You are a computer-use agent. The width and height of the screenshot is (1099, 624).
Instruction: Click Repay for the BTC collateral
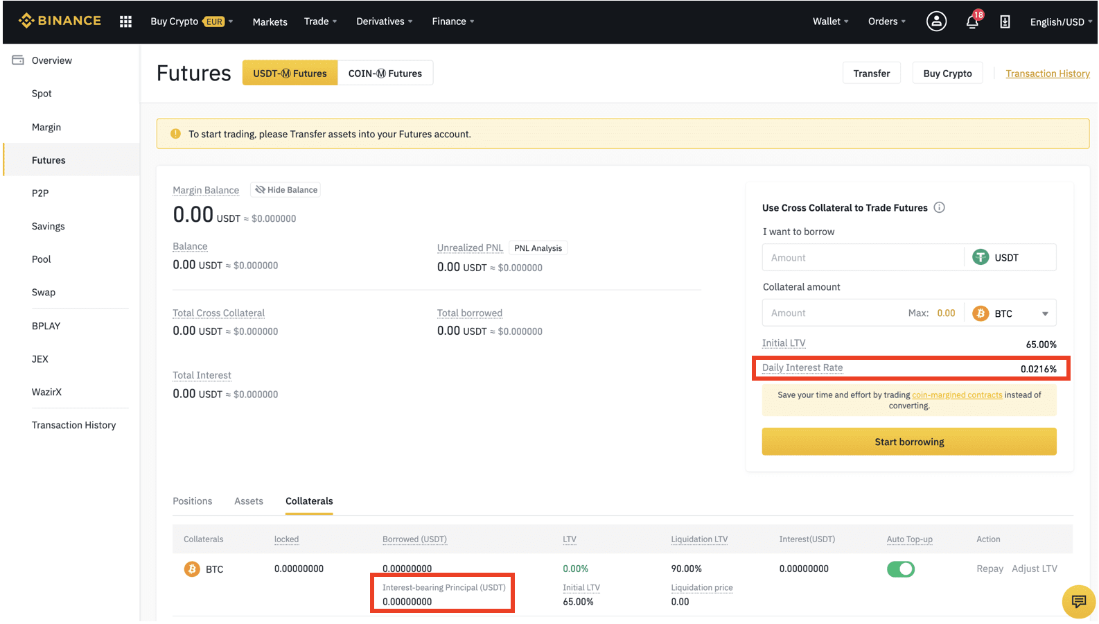(x=990, y=569)
